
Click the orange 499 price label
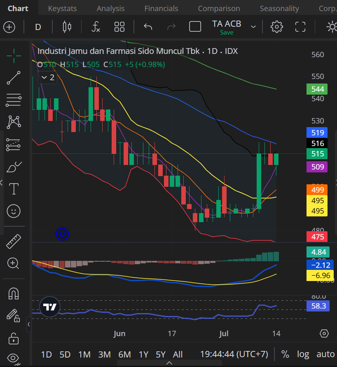(x=317, y=190)
